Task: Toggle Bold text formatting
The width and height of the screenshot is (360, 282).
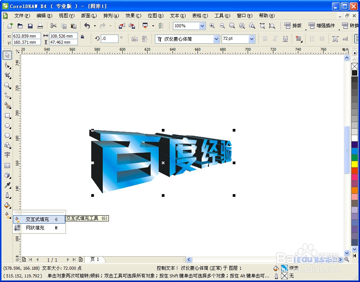Action: (x=265, y=39)
